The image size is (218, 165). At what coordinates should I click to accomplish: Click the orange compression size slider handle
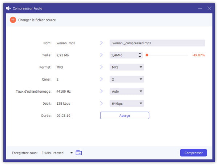point(147,55)
